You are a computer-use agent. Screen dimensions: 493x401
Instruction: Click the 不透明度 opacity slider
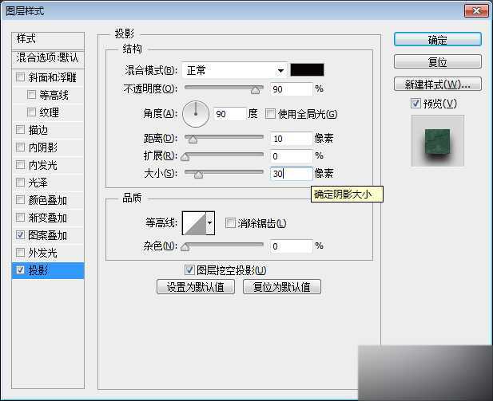pos(224,88)
